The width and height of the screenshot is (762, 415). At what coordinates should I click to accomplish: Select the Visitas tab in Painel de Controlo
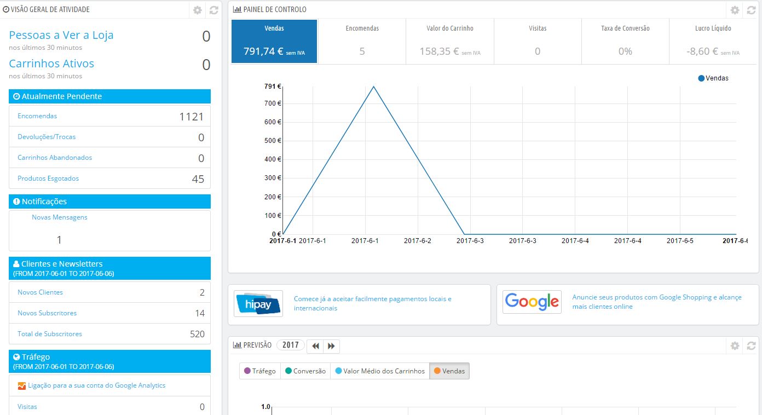coord(538,42)
